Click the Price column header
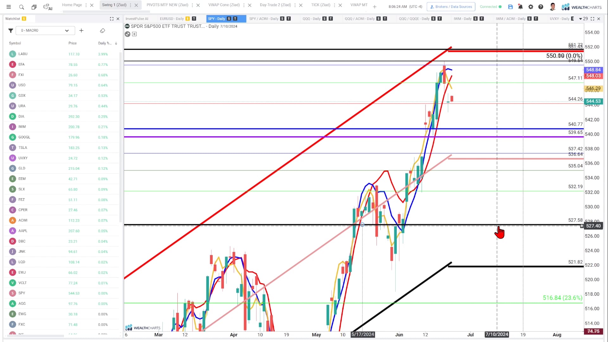Screen dimensions: 608x342 [x=73, y=43]
